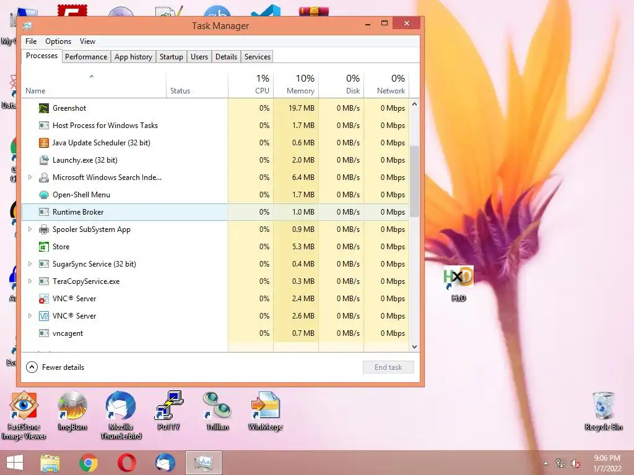Sort by the Name column header
The image size is (634, 475).
[94, 85]
